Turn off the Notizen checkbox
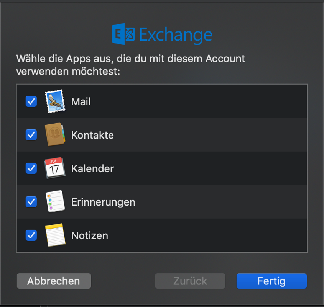The image size is (324, 307). [31, 235]
